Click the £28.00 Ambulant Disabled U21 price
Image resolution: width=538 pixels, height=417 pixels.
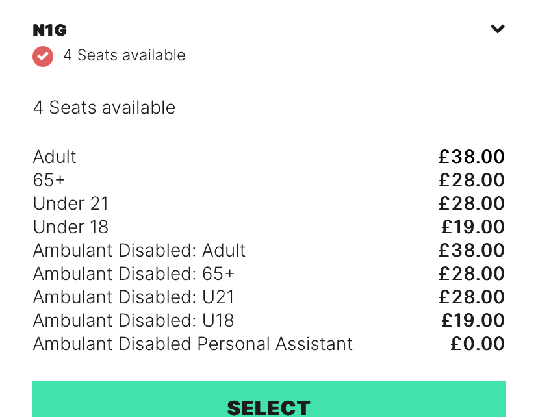tap(472, 297)
